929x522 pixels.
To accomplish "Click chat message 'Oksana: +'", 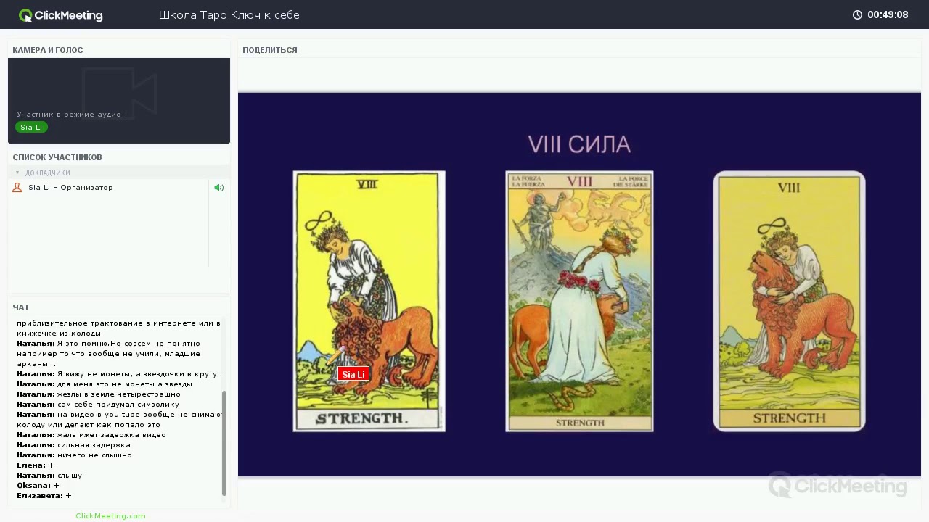I will (38, 486).
